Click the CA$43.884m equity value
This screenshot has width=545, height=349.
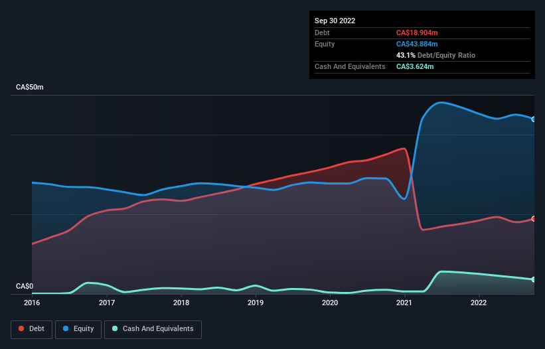point(417,44)
